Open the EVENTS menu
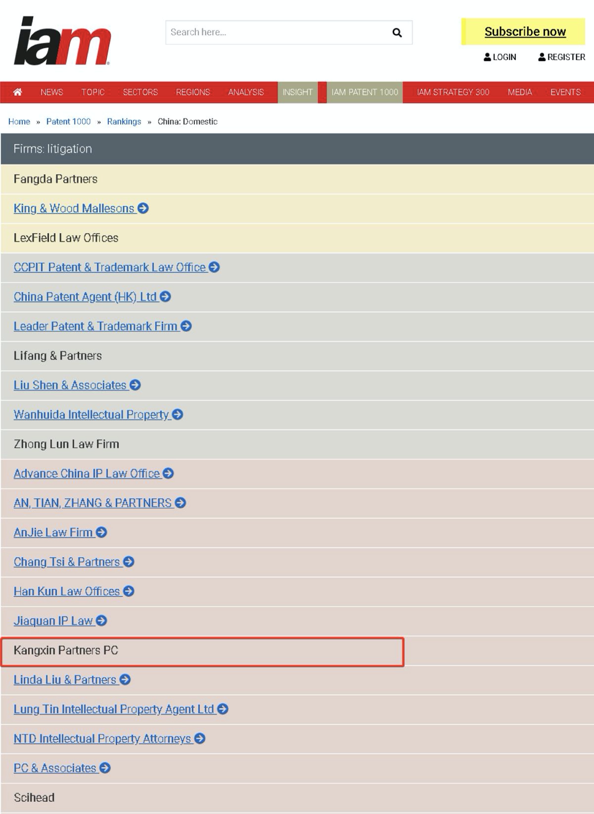 (x=565, y=92)
